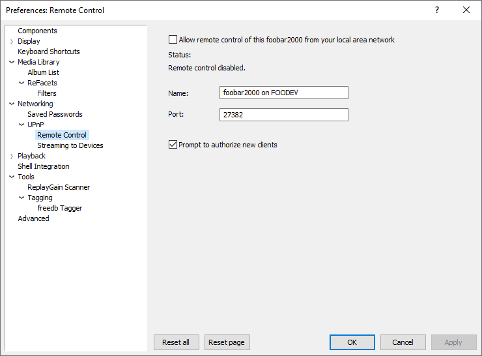Enable remote control from local area network
This screenshot has height=356, width=482.
coord(173,40)
